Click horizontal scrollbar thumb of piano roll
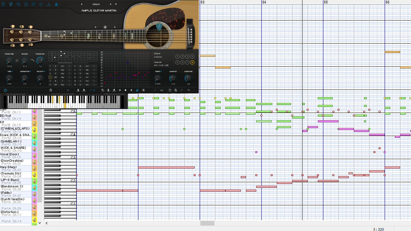Viewport: 411px width, 231px height. tap(207, 223)
